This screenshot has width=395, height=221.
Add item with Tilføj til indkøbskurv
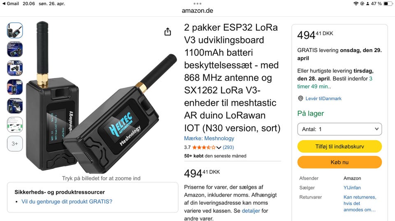(339, 146)
